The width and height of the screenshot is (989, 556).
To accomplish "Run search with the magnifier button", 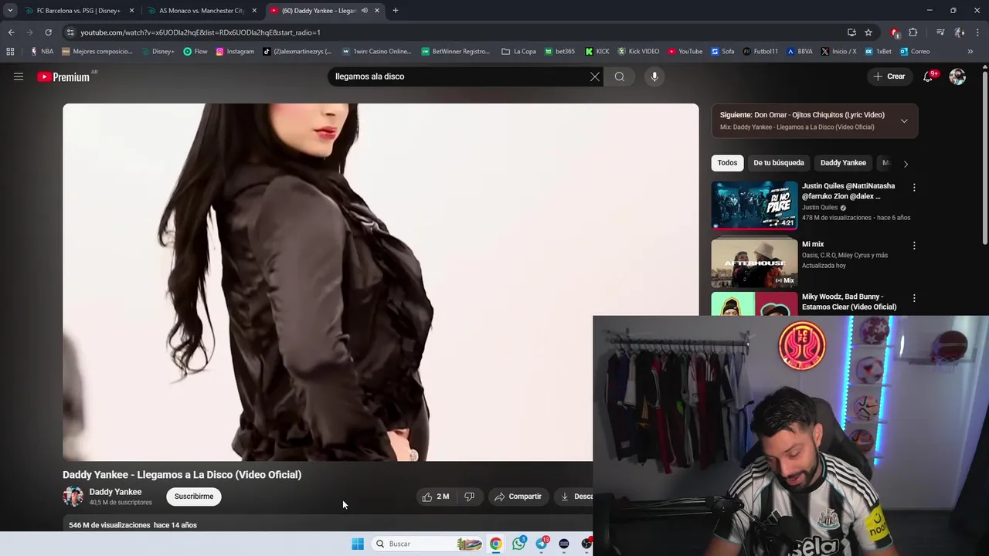I will [620, 76].
